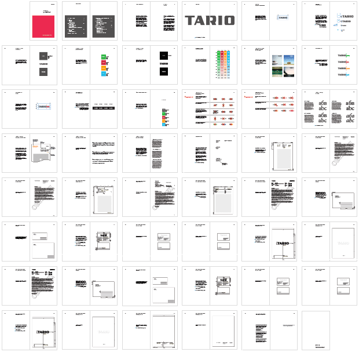Select the spread with large bold paragraph text
The image size is (359, 352).
89,153
